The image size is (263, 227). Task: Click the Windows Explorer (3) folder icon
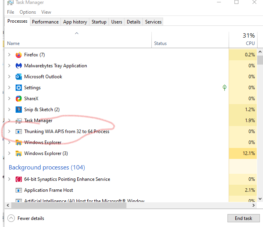point(19,153)
